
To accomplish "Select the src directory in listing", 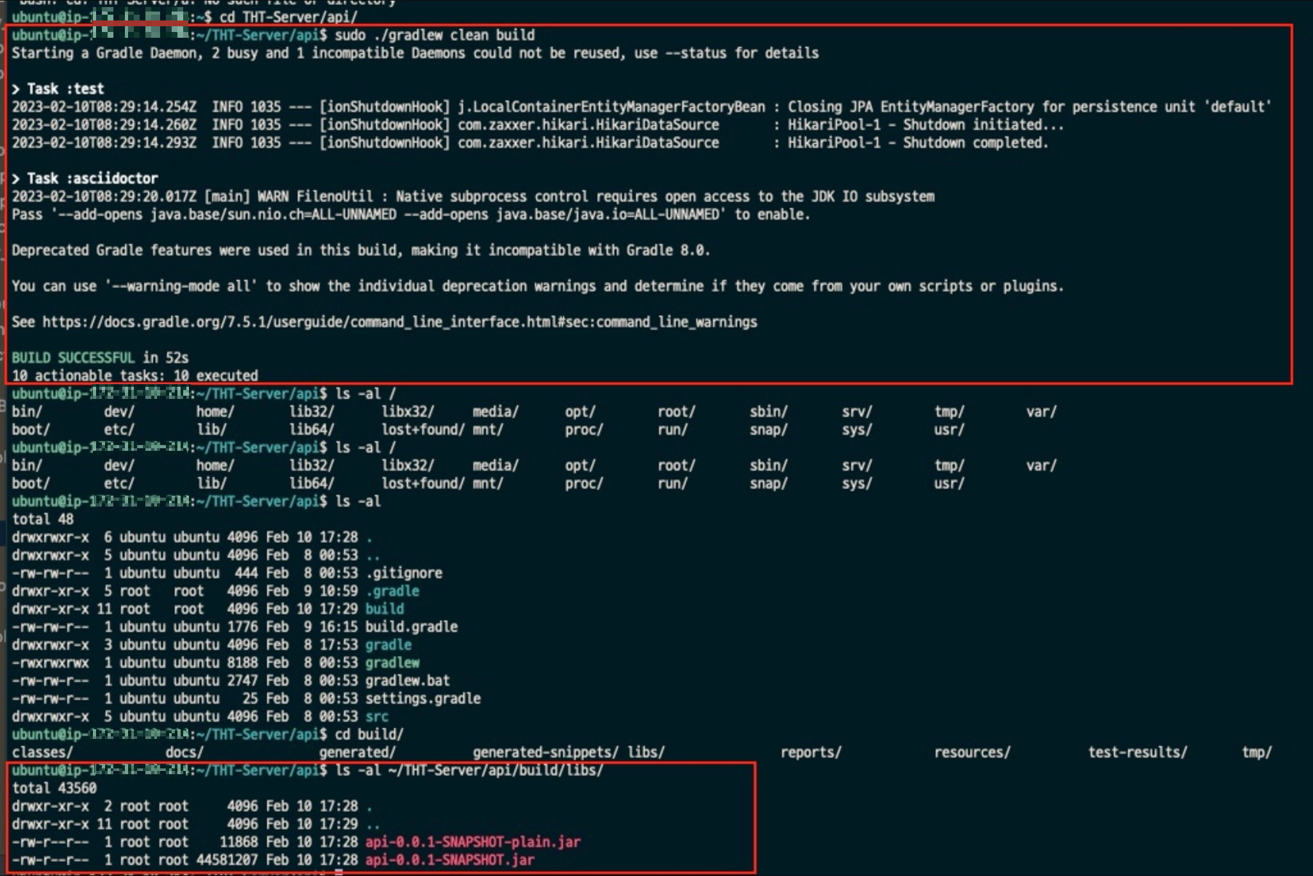I will tap(377, 717).
